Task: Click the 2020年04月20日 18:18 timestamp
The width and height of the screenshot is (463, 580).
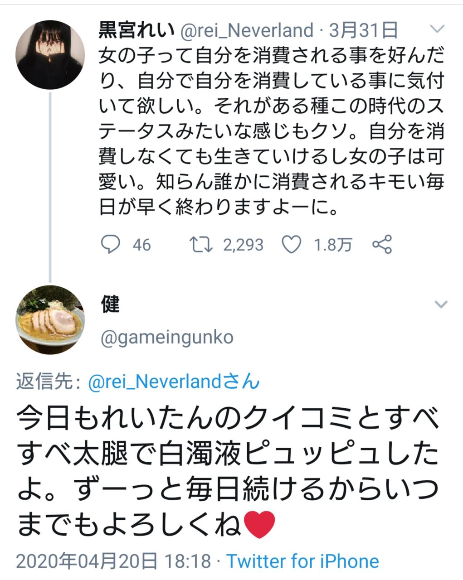Action: click(113, 561)
